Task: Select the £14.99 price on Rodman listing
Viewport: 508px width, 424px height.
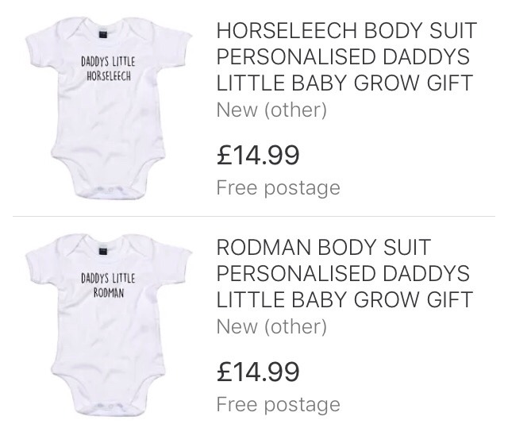Action: point(258,370)
